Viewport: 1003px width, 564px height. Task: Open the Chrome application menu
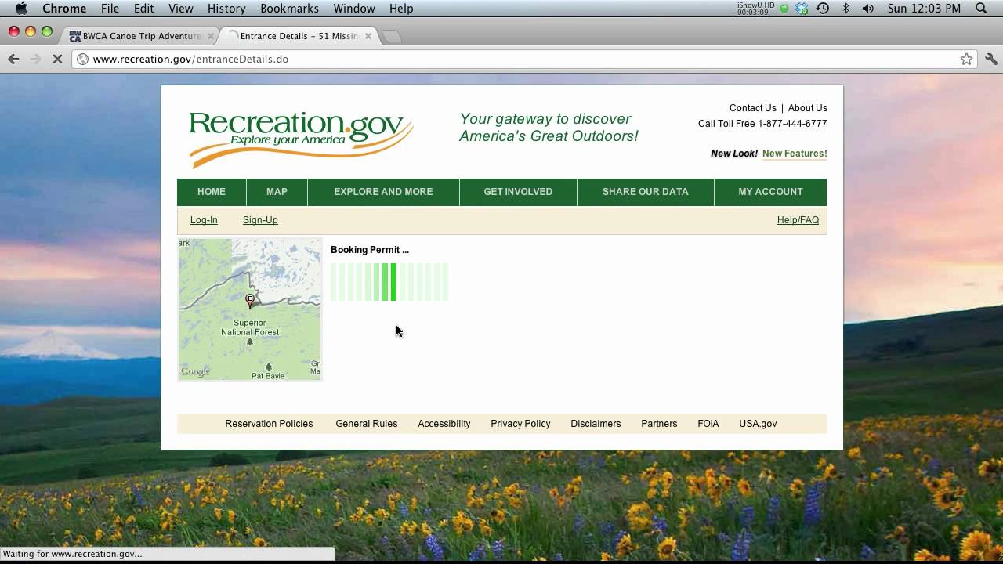pyautogui.click(x=64, y=9)
